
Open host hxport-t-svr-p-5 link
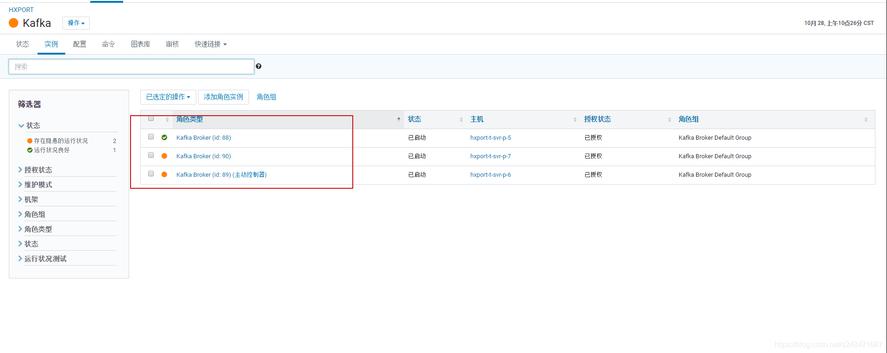click(490, 137)
